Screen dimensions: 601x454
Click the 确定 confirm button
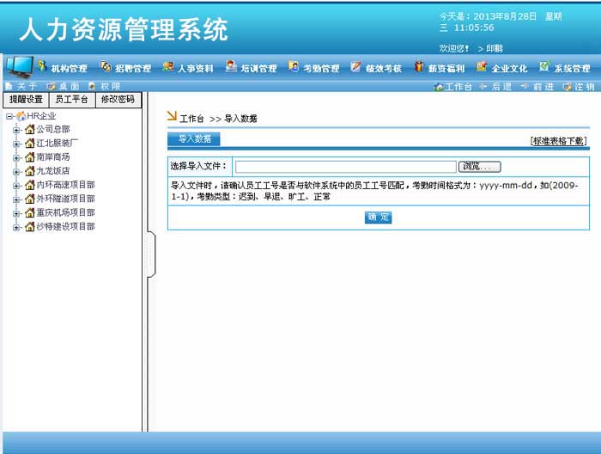pyautogui.click(x=378, y=218)
